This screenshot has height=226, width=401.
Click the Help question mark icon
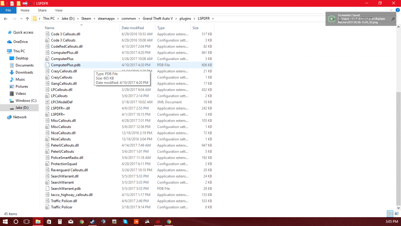pos(398,10)
